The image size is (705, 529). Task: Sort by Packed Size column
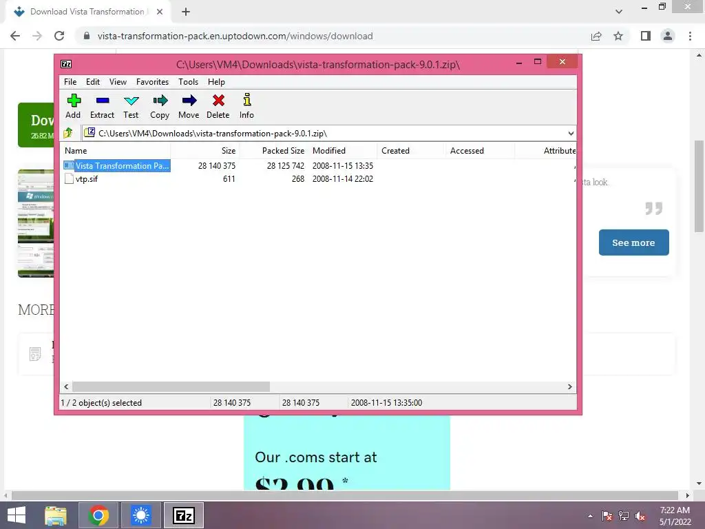coord(273,151)
